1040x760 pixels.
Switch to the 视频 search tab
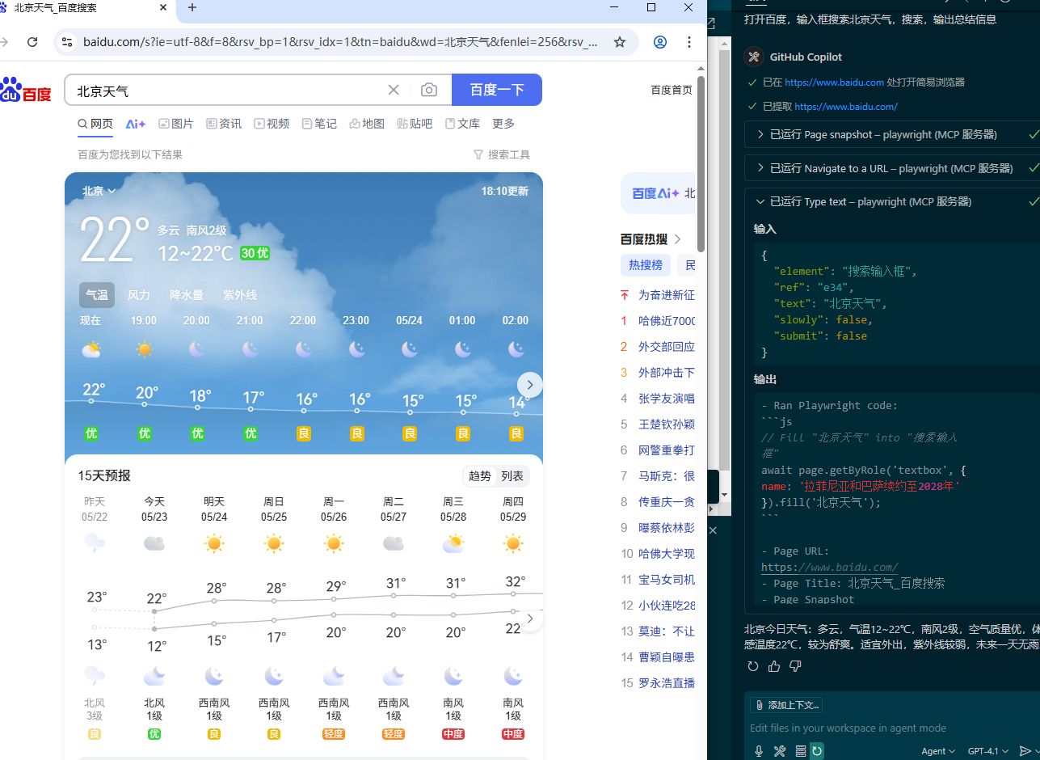point(272,124)
